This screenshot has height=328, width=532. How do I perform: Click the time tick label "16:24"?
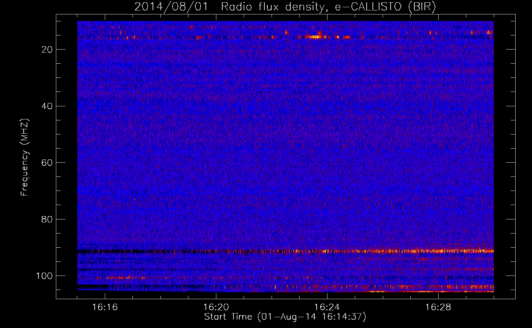(327, 307)
